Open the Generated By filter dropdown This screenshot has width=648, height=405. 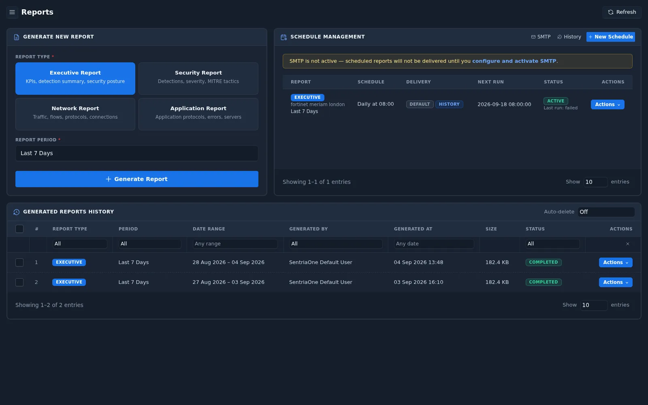coord(336,244)
